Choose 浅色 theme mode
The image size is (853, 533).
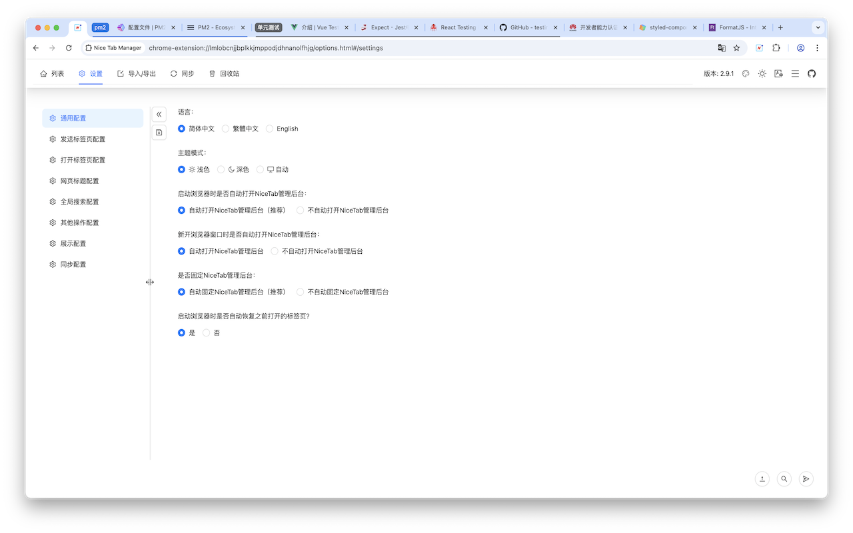[193, 170]
